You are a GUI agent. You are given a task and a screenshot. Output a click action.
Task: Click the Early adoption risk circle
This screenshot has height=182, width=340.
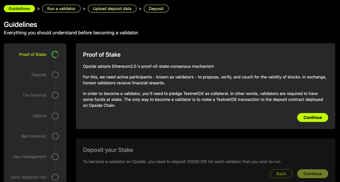pyautogui.click(x=55, y=177)
